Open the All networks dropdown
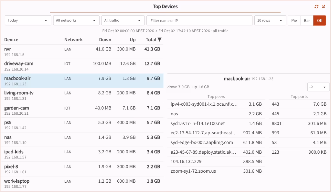This screenshot has height=192, width=331. (76, 20)
